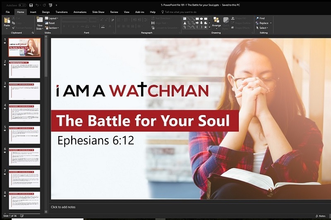Expand the Replace dropdown arrow

tap(271, 23)
